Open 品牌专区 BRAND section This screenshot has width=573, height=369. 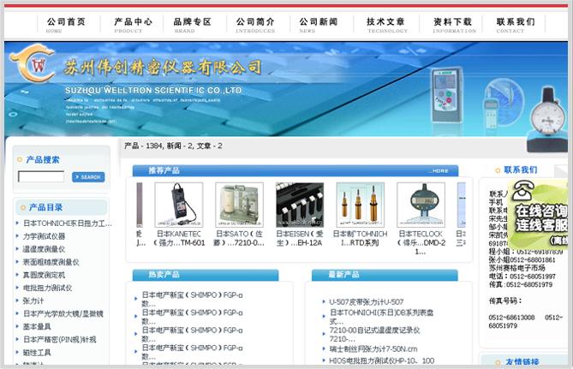(193, 25)
